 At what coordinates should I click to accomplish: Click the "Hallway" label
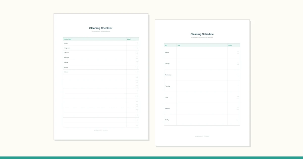pos(66,62)
